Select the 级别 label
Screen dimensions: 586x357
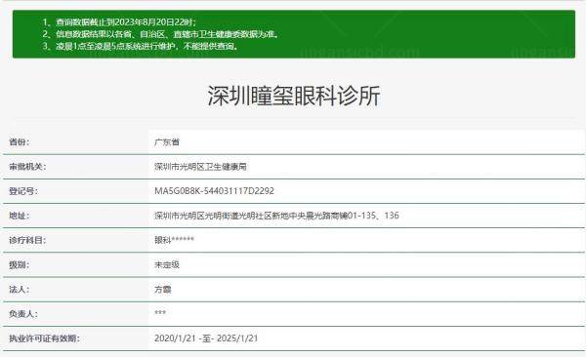coord(20,264)
